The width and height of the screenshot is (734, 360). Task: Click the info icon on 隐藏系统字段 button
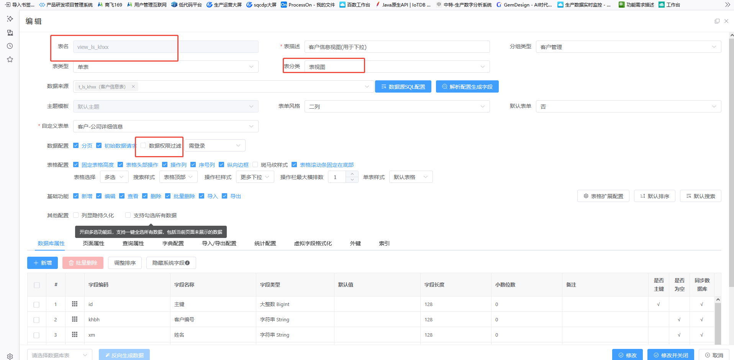(187, 263)
